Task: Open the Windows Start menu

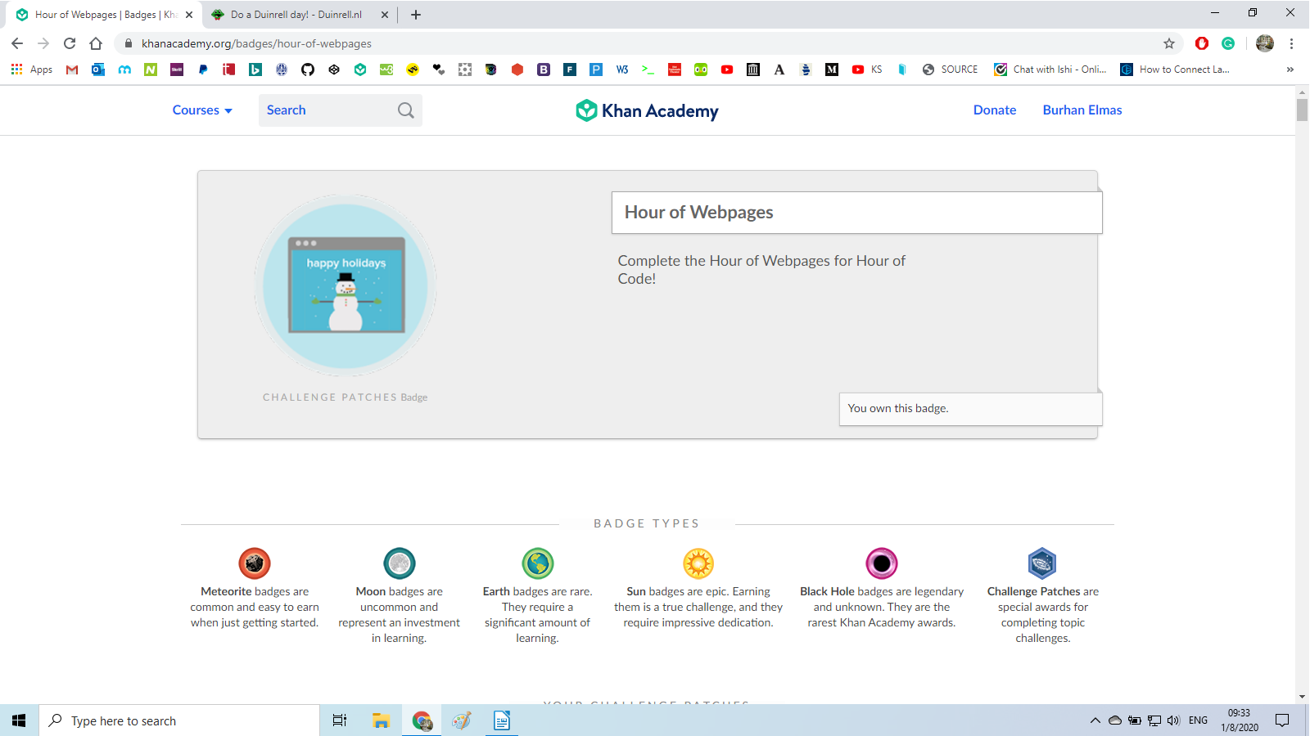Action: [x=19, y=720]
